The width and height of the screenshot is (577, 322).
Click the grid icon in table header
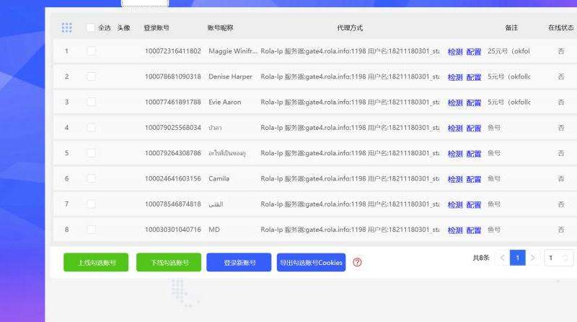point(66,27)
